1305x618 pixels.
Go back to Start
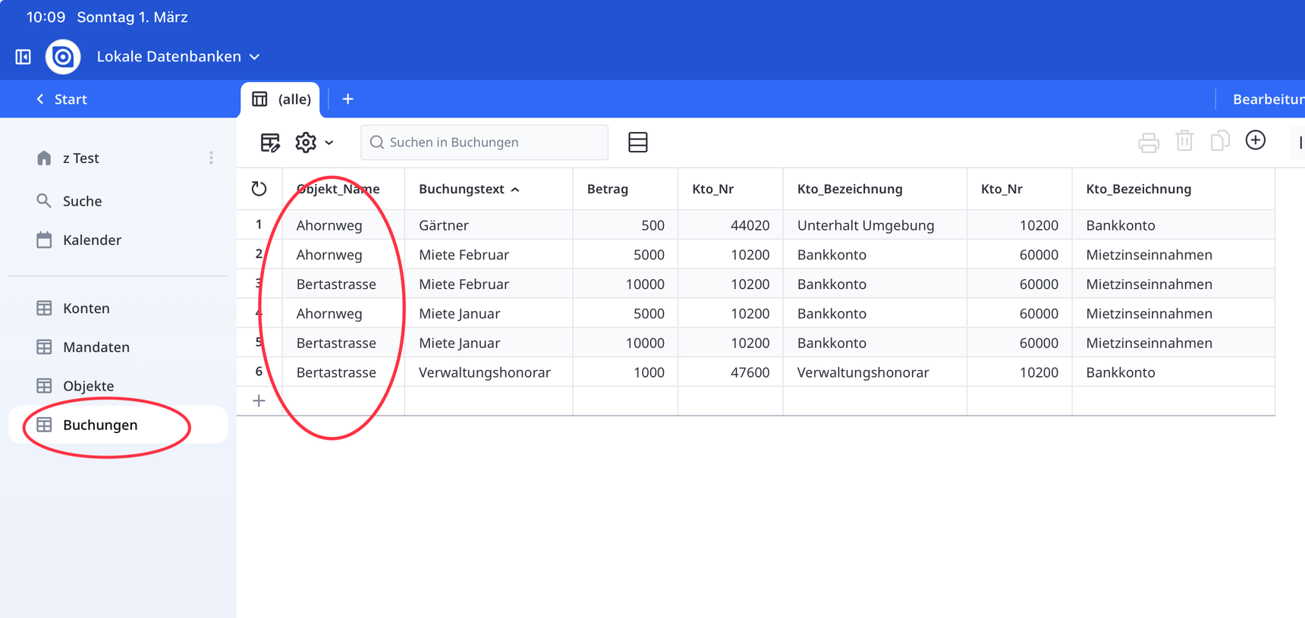62,99
